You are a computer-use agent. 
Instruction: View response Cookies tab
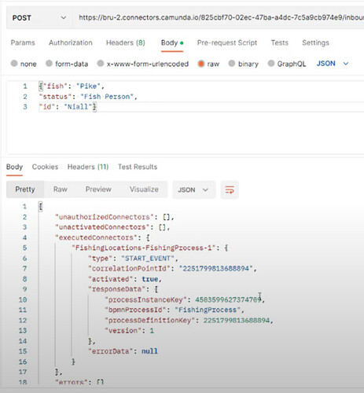coord(45,167)
